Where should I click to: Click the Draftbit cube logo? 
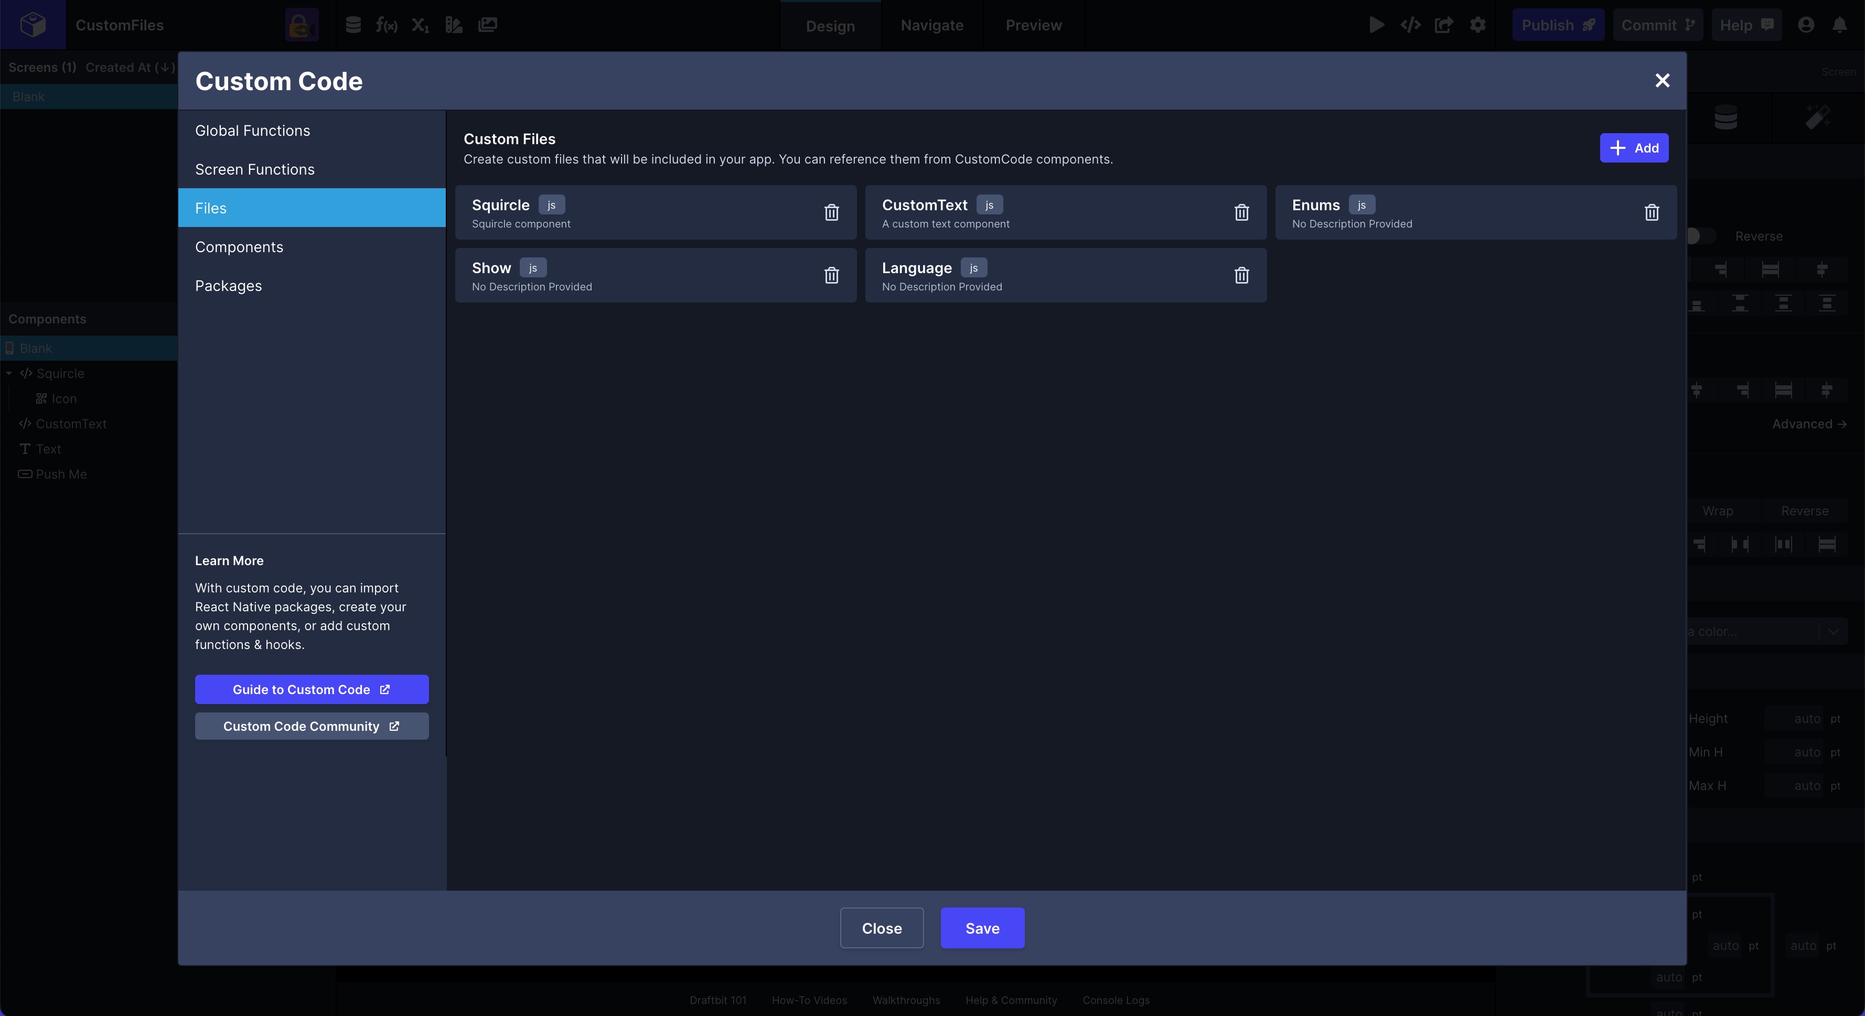(33, 25)
